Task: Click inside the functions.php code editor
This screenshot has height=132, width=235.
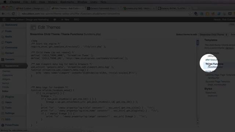Action: (x=113, y=83)
